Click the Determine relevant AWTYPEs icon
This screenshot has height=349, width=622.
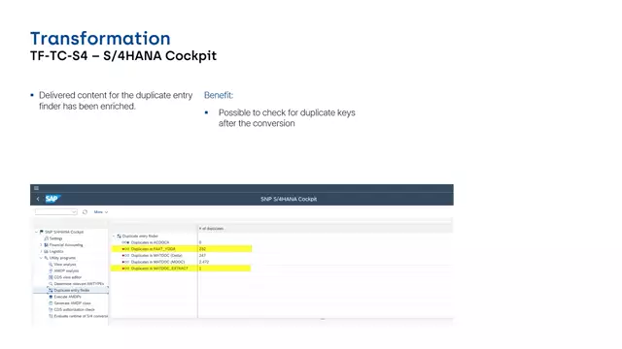(x=51, y=284)
